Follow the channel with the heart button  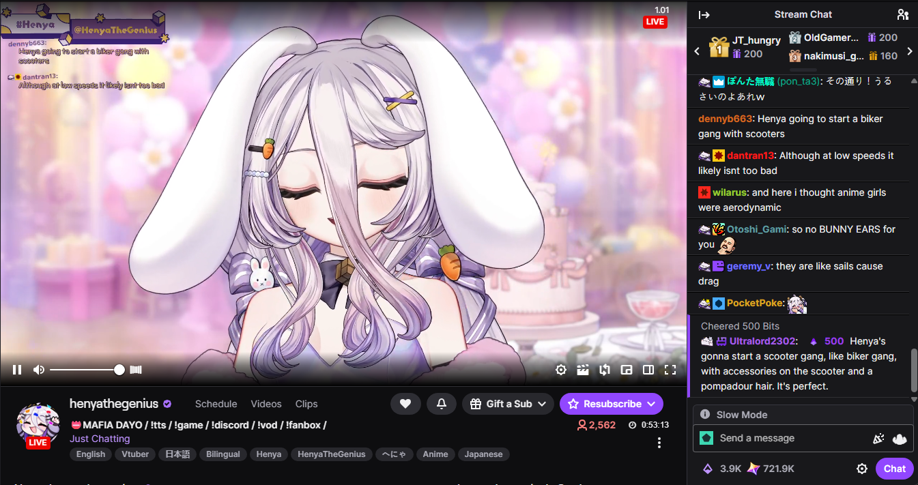[405, 404]
